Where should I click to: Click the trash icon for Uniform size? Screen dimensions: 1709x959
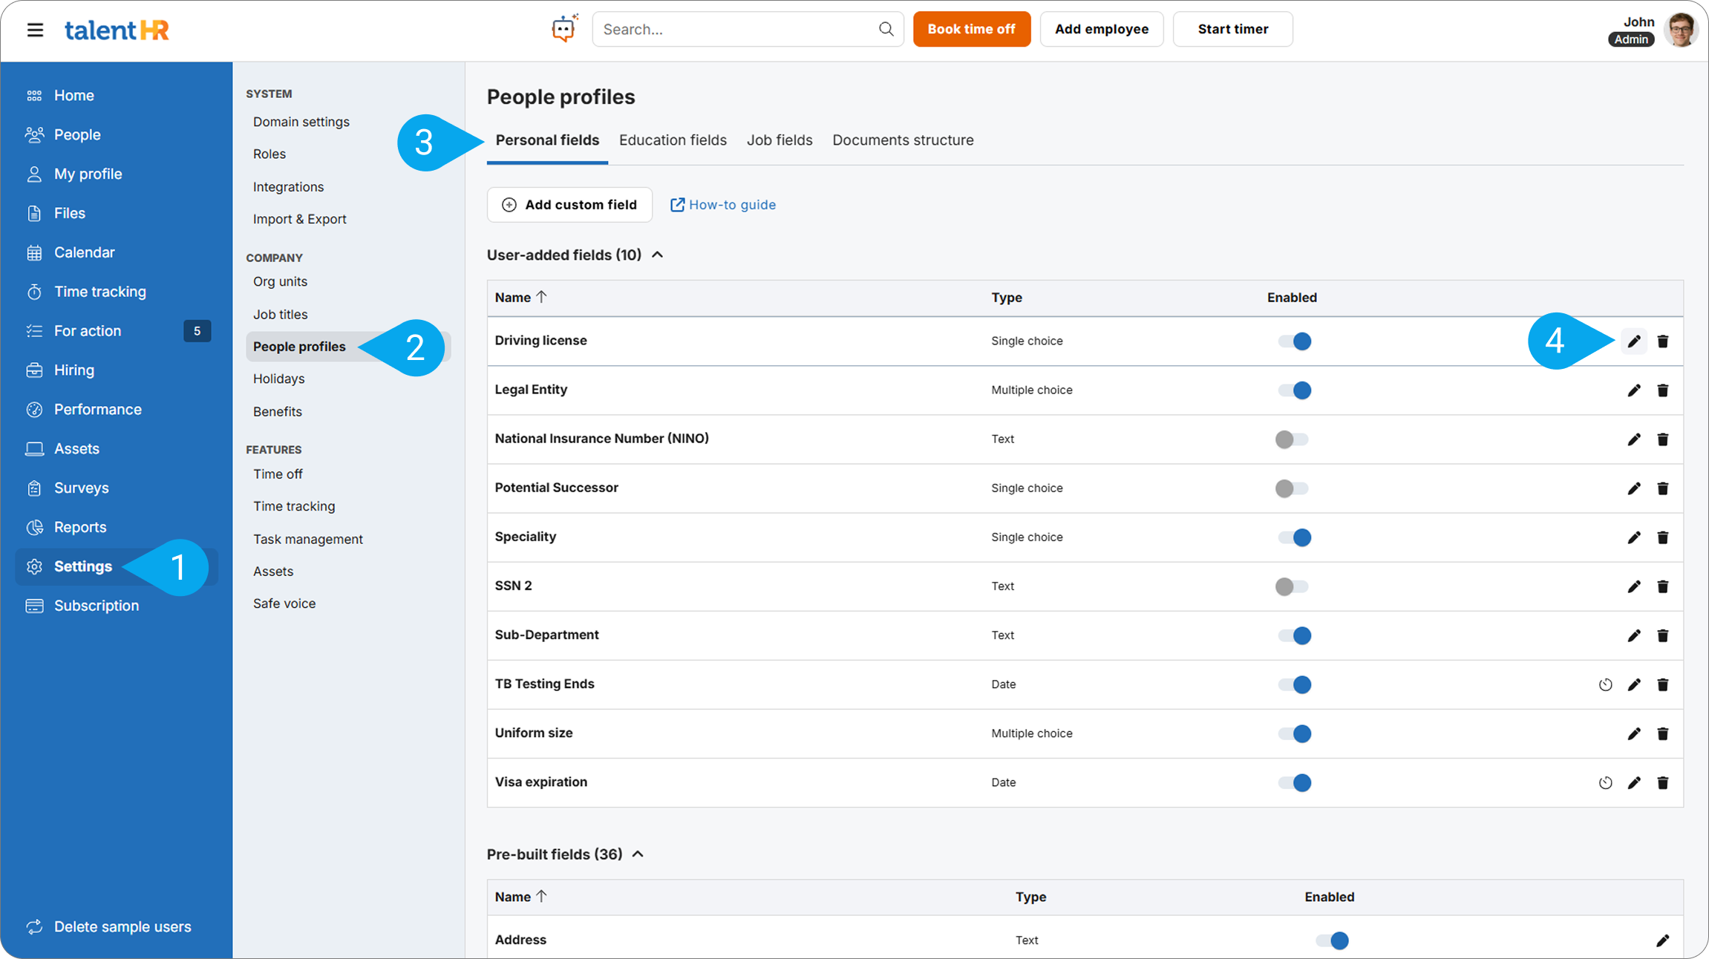coord(1662,733)
